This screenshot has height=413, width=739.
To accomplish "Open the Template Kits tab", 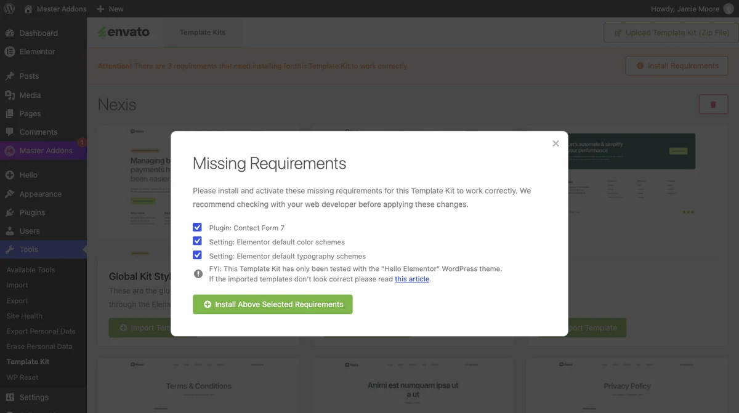I will (x=203, y=33).
